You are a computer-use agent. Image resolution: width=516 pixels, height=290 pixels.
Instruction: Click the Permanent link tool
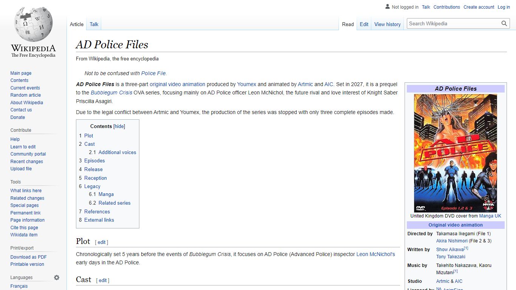click(x=25, y=213)
